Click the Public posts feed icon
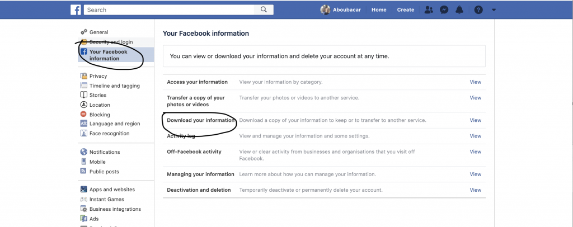Image resolution: width=573 pixels, height=227 pixels. click(x=84, y=171)
